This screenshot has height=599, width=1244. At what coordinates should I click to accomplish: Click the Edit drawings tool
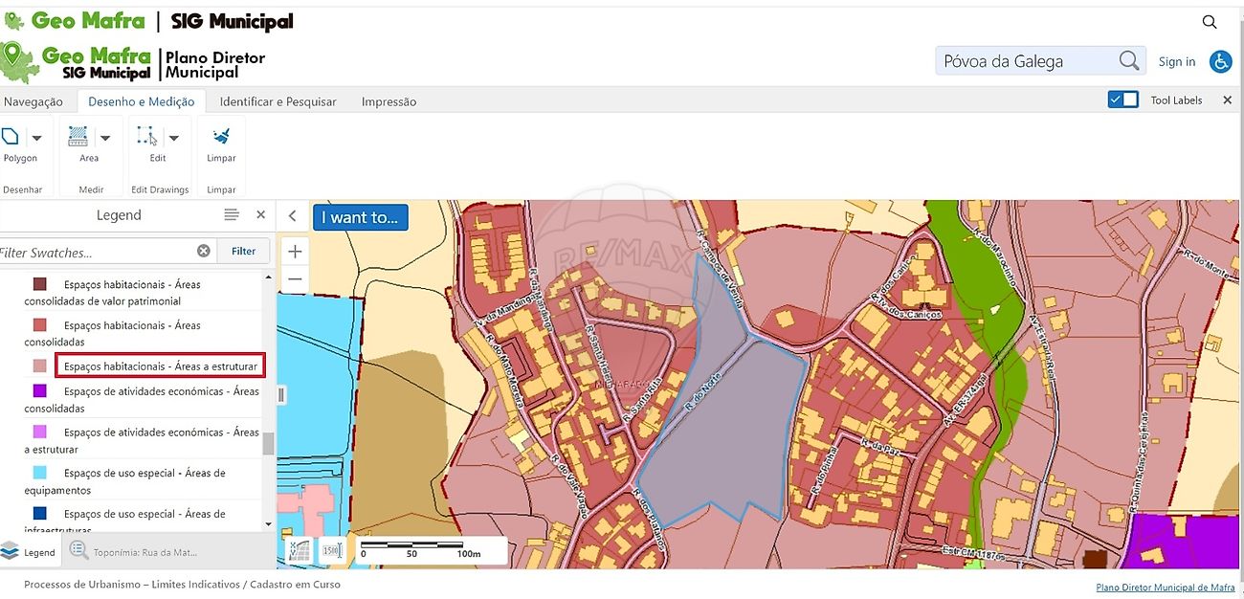tap(148, 144)
